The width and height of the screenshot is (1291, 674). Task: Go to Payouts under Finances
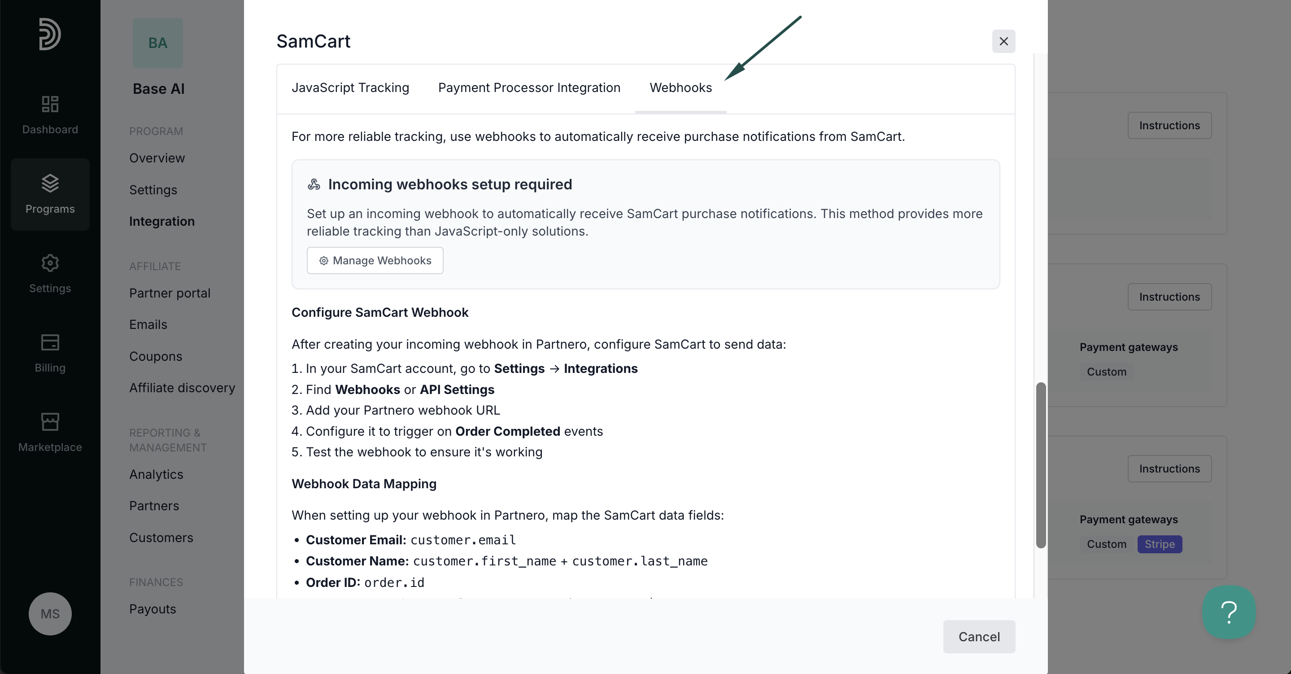[153, 609]
